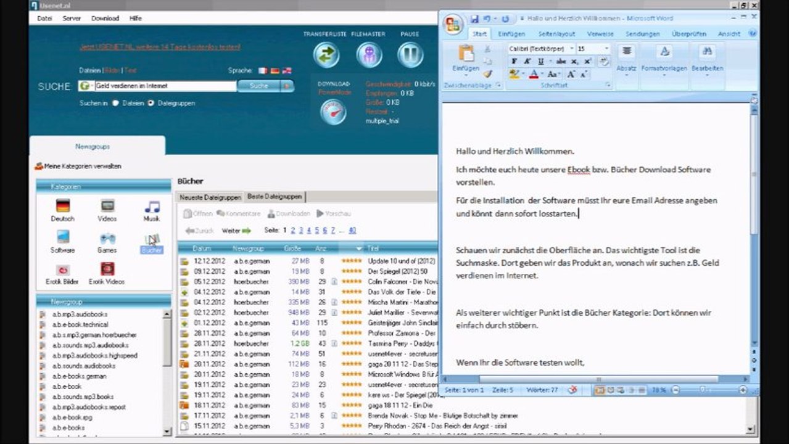
Task: Switch to the Überprüfen ribbon tab
Action: point(689,34)
